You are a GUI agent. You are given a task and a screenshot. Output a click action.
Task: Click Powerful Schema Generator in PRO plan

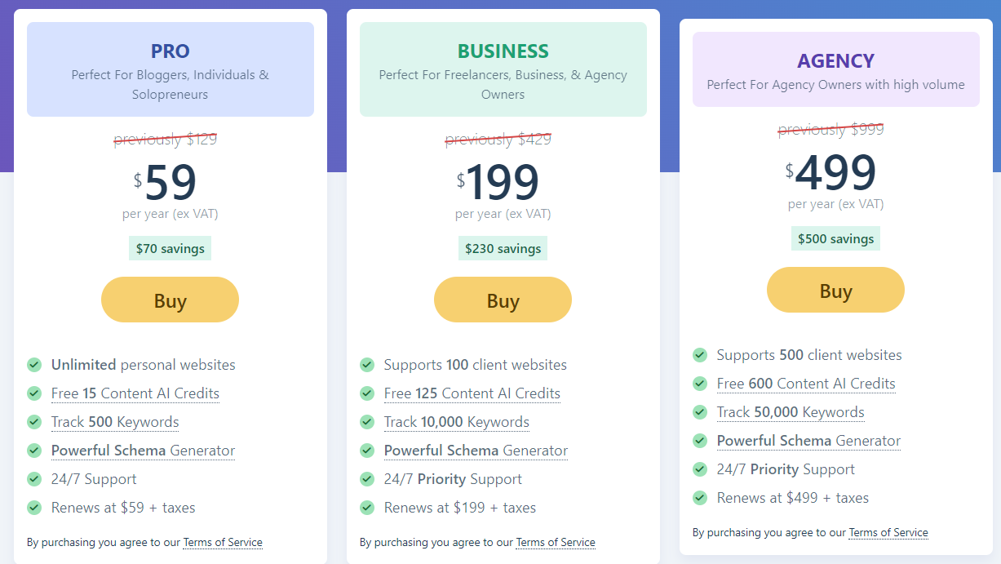(x=143, y=451)
